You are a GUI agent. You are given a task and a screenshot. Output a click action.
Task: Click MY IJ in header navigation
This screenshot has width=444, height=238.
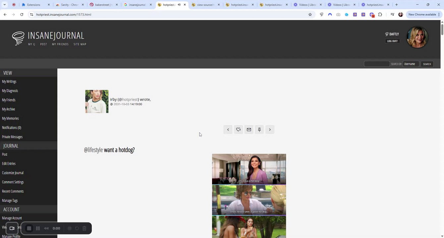[31, 44]
